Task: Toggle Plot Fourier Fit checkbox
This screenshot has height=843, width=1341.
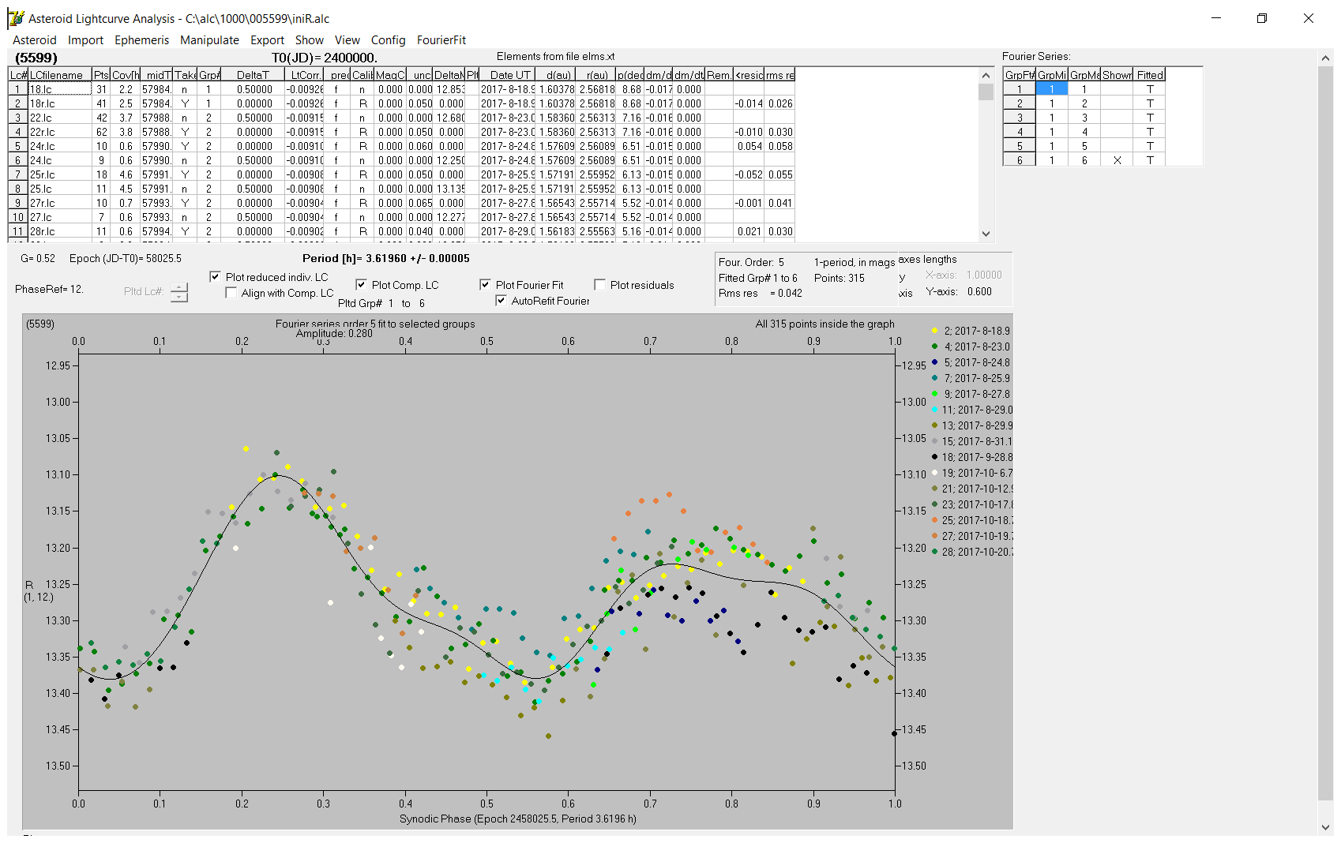Action: click(485, 285)
